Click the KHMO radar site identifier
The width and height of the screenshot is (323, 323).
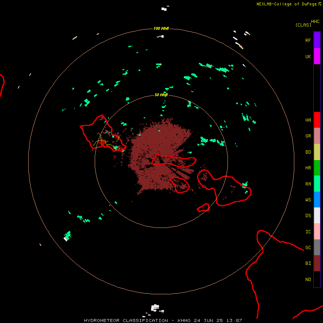pyautogui.click(x=184, y=320)
